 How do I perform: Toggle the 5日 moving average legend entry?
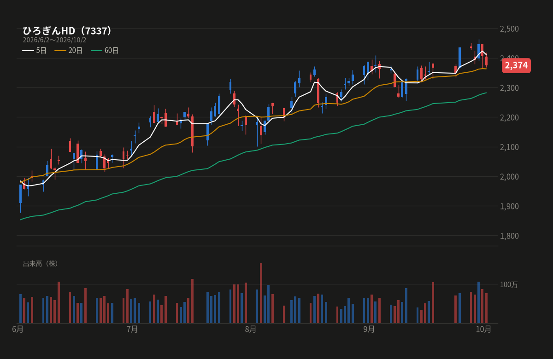35,51
